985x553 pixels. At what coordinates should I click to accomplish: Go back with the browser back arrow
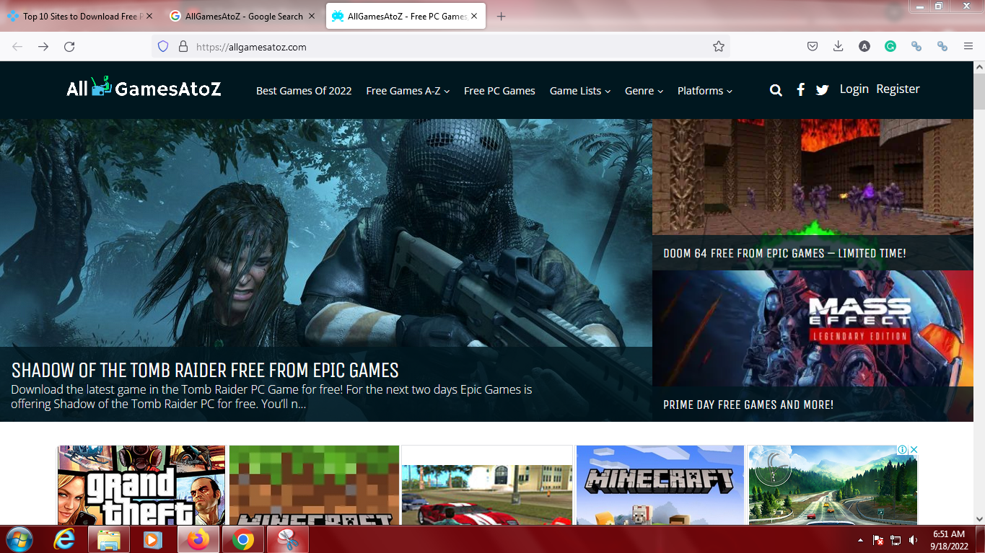coord(17,46)
